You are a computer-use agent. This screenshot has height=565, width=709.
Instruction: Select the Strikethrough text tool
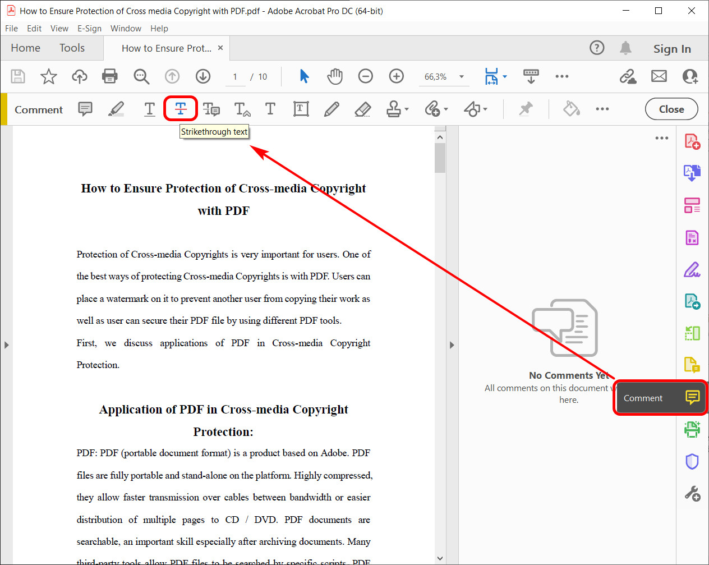[181, 108]
